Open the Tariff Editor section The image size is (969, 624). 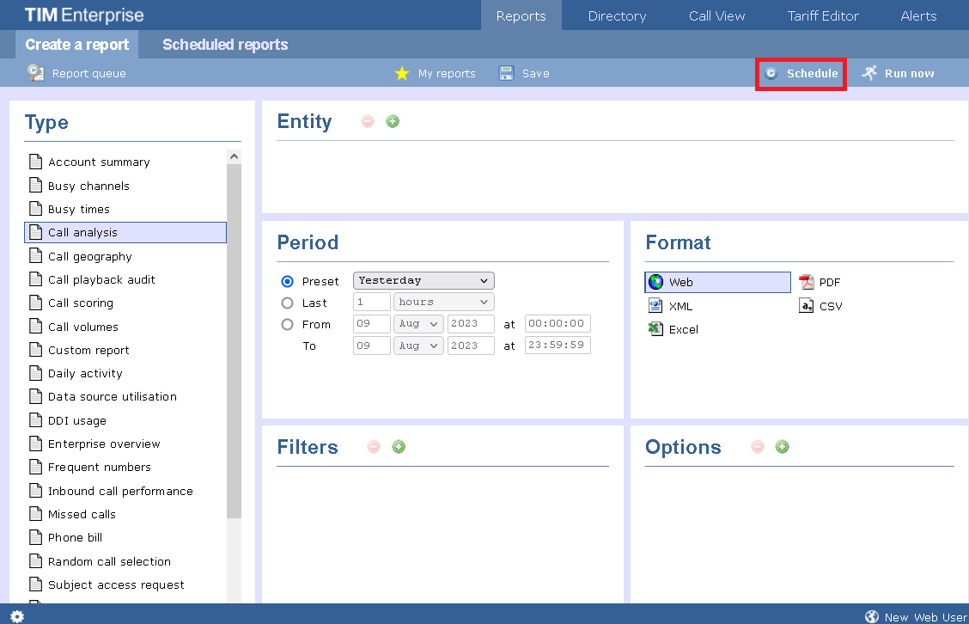822,15
